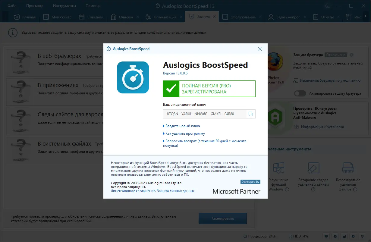371x242 pixels.
Task: Click the license key field
Action: point(205,114)
